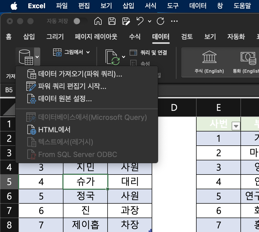Click the Home house icon in title bar

(x=98, y=21)
